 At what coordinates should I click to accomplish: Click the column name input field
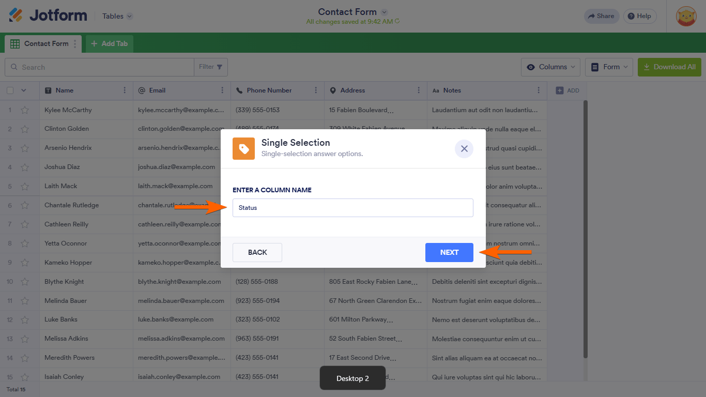[x=352, y=208]
